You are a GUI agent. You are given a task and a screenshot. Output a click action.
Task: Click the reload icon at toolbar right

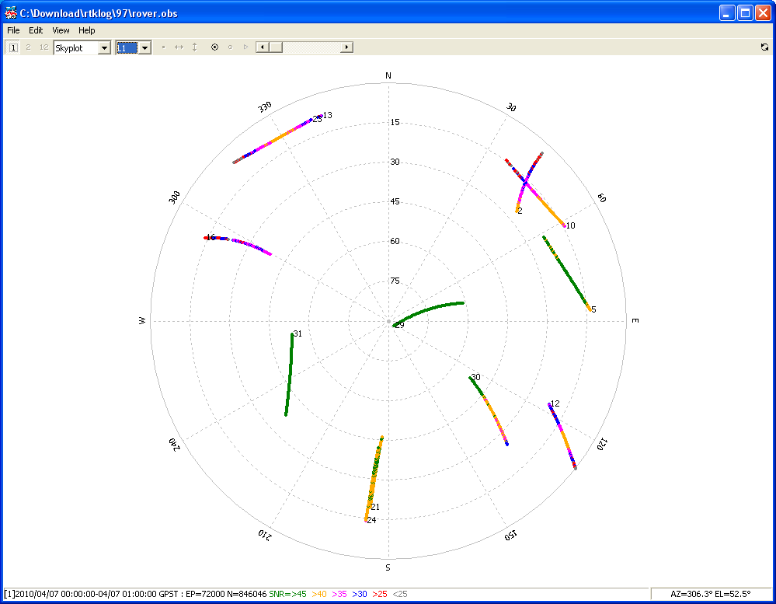pos(765,47)
